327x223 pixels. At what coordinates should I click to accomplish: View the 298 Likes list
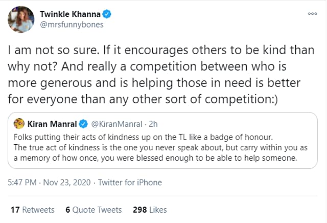(150, 210)
